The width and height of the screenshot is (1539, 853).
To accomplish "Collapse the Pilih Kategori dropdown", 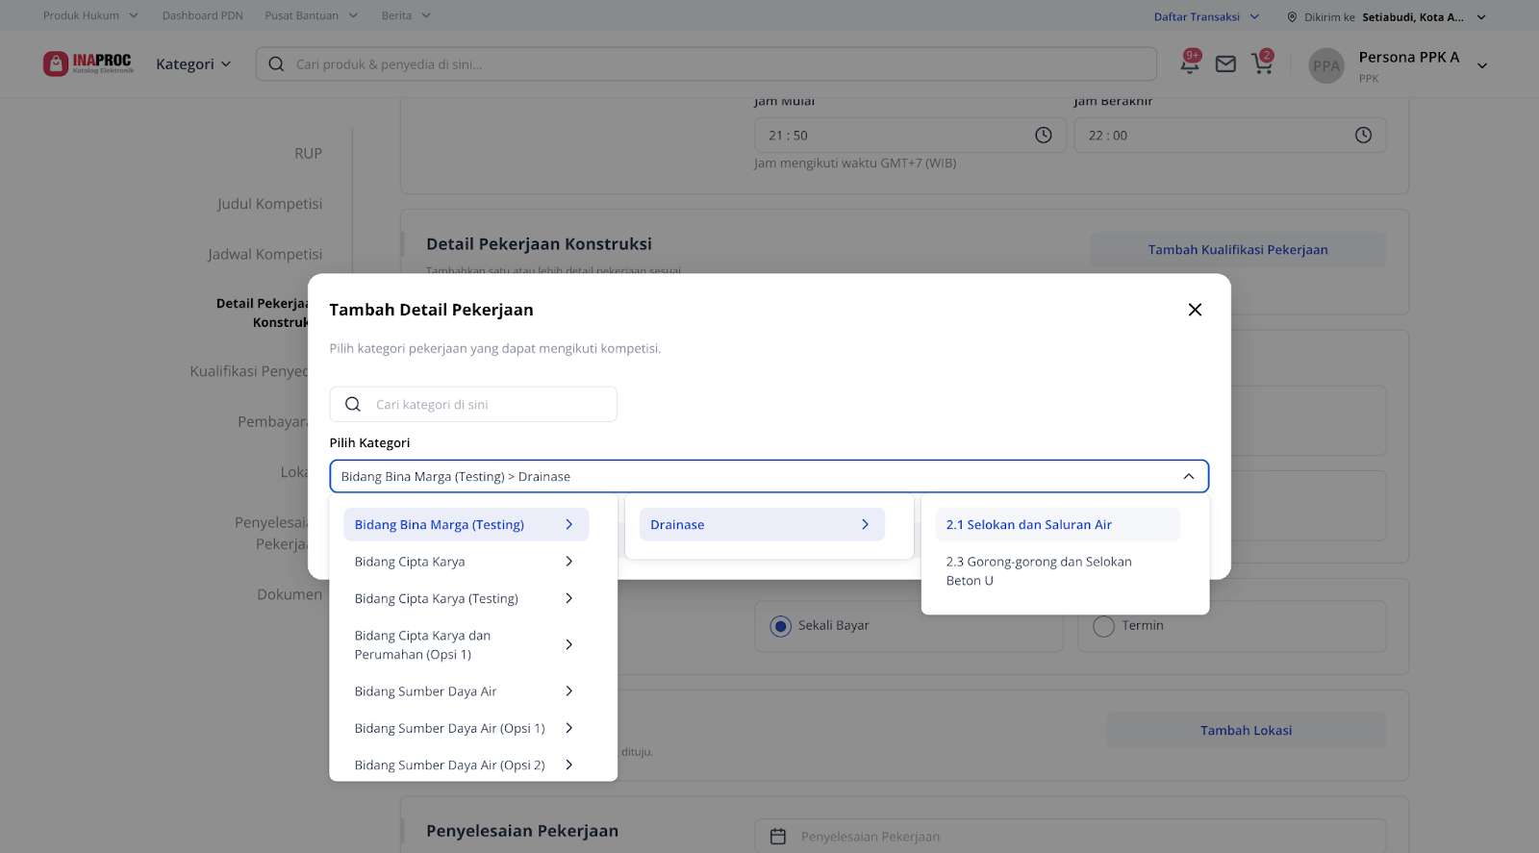I will (x=1188, y=477).
